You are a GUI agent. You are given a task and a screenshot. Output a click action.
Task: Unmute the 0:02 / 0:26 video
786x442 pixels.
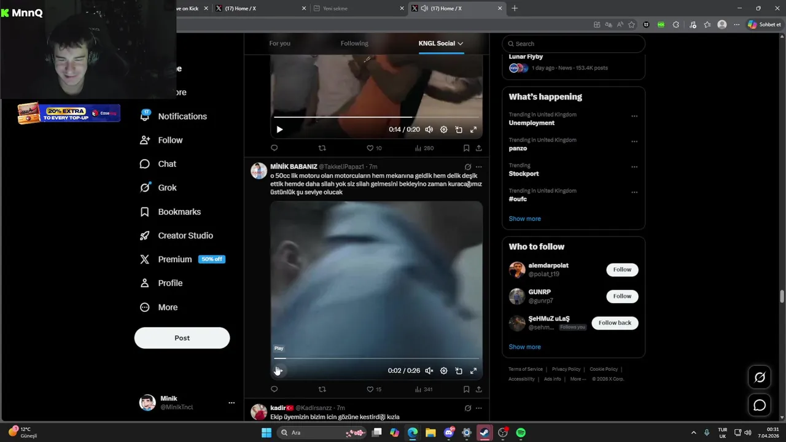[x=429, y=371]
